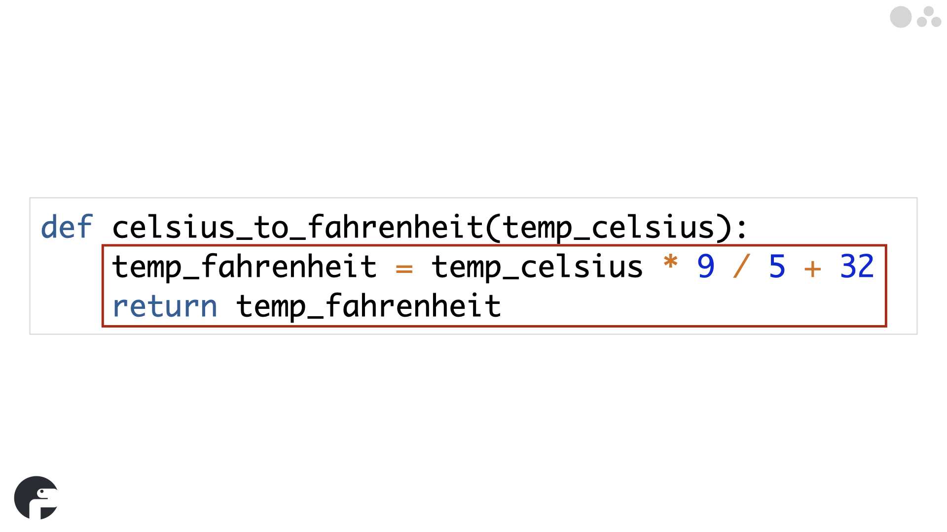Click the orange plus sign operator
Screen dimensions: 947x532
pos(812,269)
